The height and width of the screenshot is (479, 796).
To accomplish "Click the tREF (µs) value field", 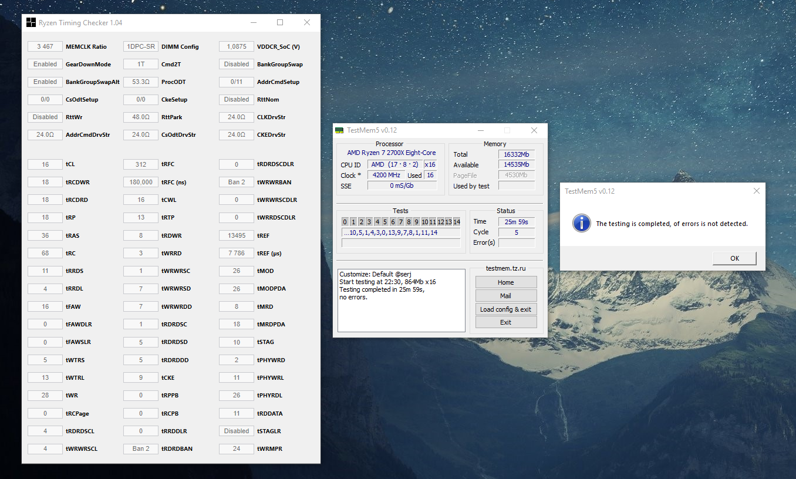I will coord(237,254).
